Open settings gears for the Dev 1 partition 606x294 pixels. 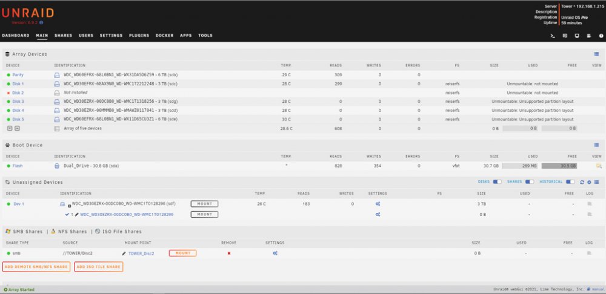click(378, 215)
